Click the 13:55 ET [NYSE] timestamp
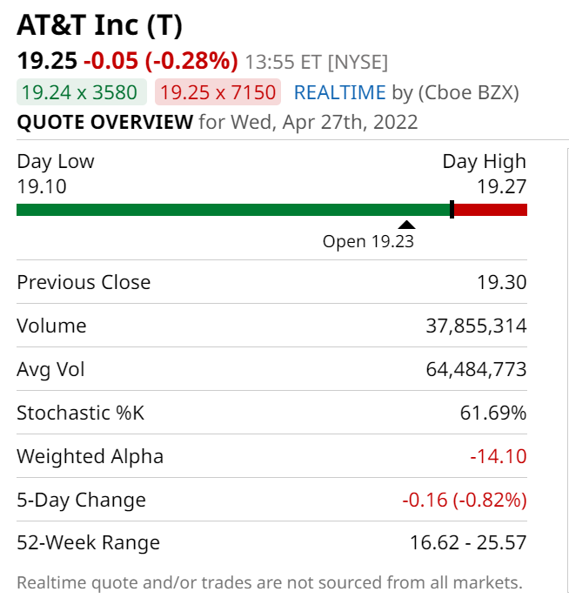This screenshot has height=612, width=569. 317,62
